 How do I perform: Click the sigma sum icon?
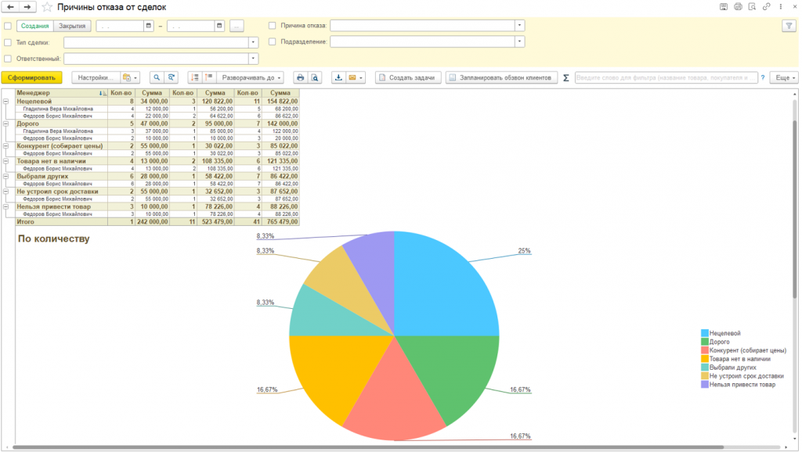pyautogui.click(x=566, y=78)
